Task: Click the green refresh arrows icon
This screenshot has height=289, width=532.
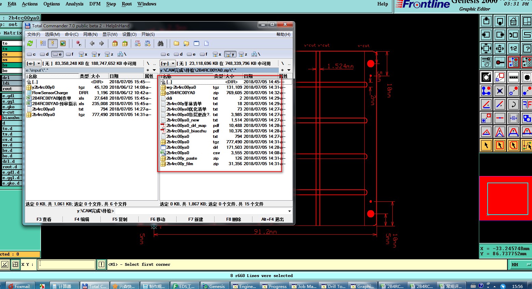Action: 30,43
